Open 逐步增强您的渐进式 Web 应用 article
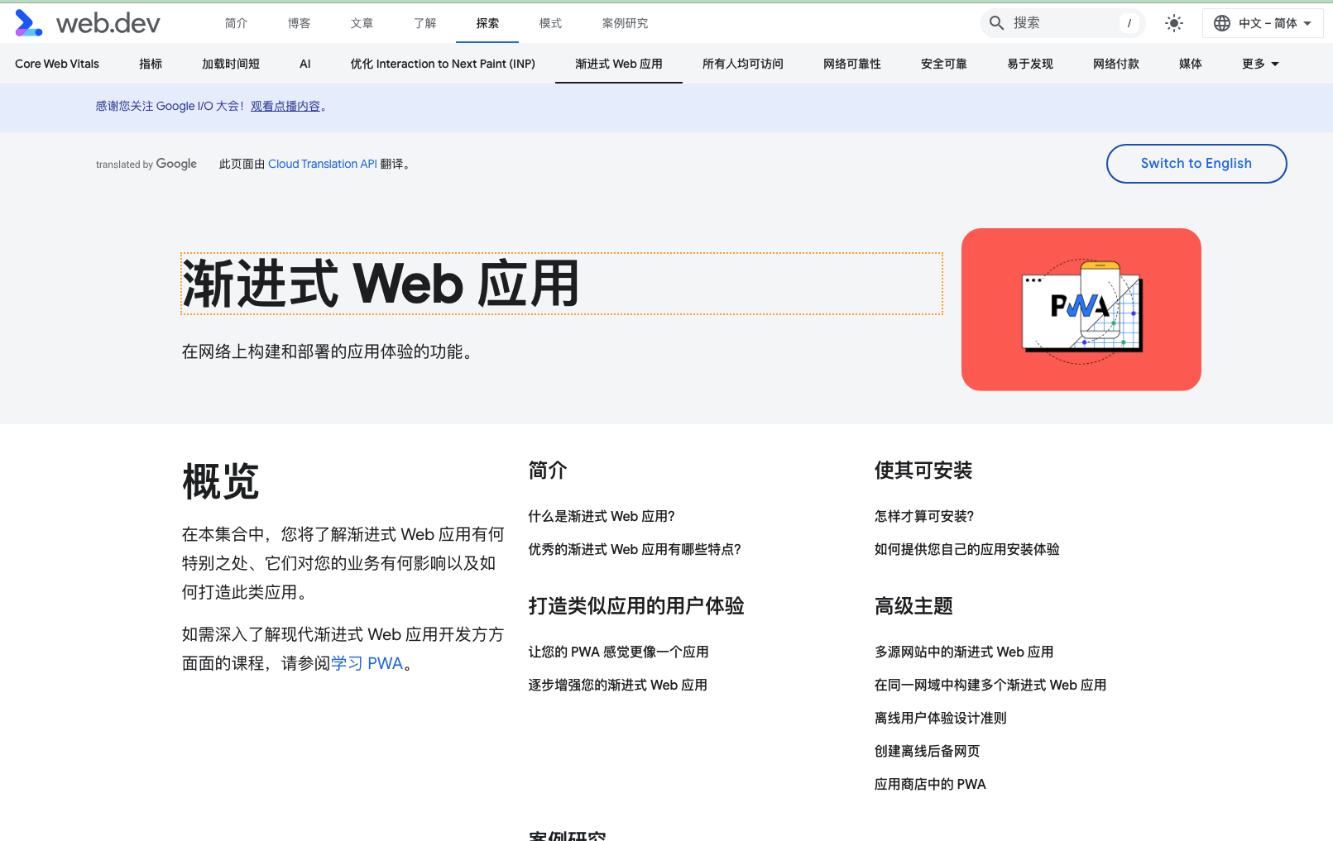Screen dimensions: 1333x841 coord(618,685)
